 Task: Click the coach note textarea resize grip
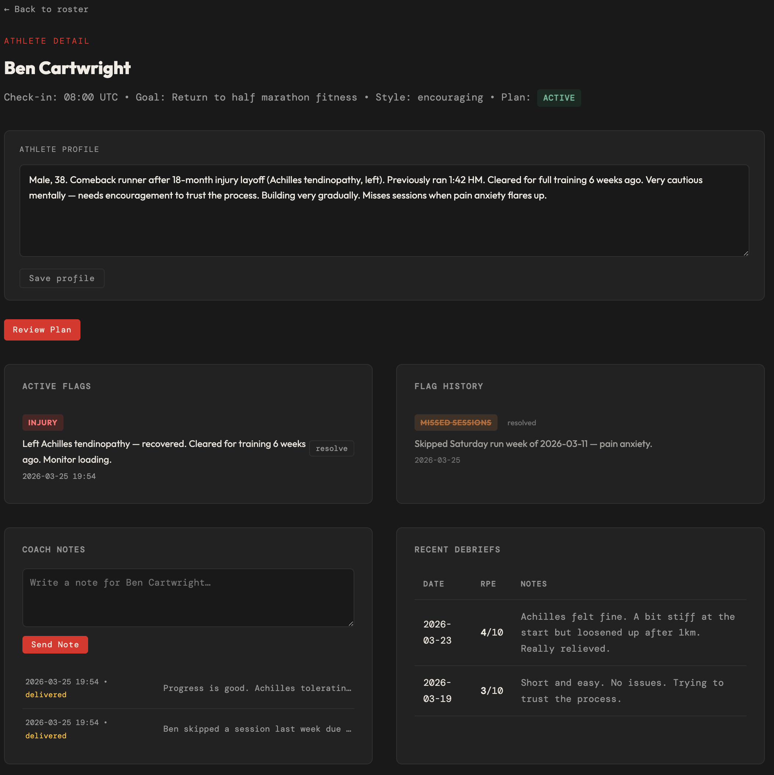click(x=351, y=623)
